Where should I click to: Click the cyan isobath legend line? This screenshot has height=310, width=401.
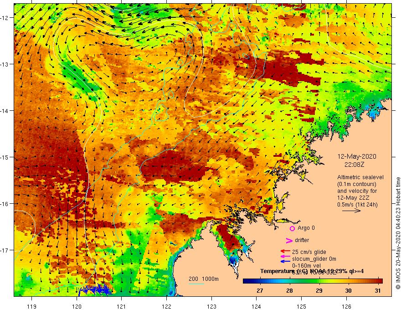[196, 284]
